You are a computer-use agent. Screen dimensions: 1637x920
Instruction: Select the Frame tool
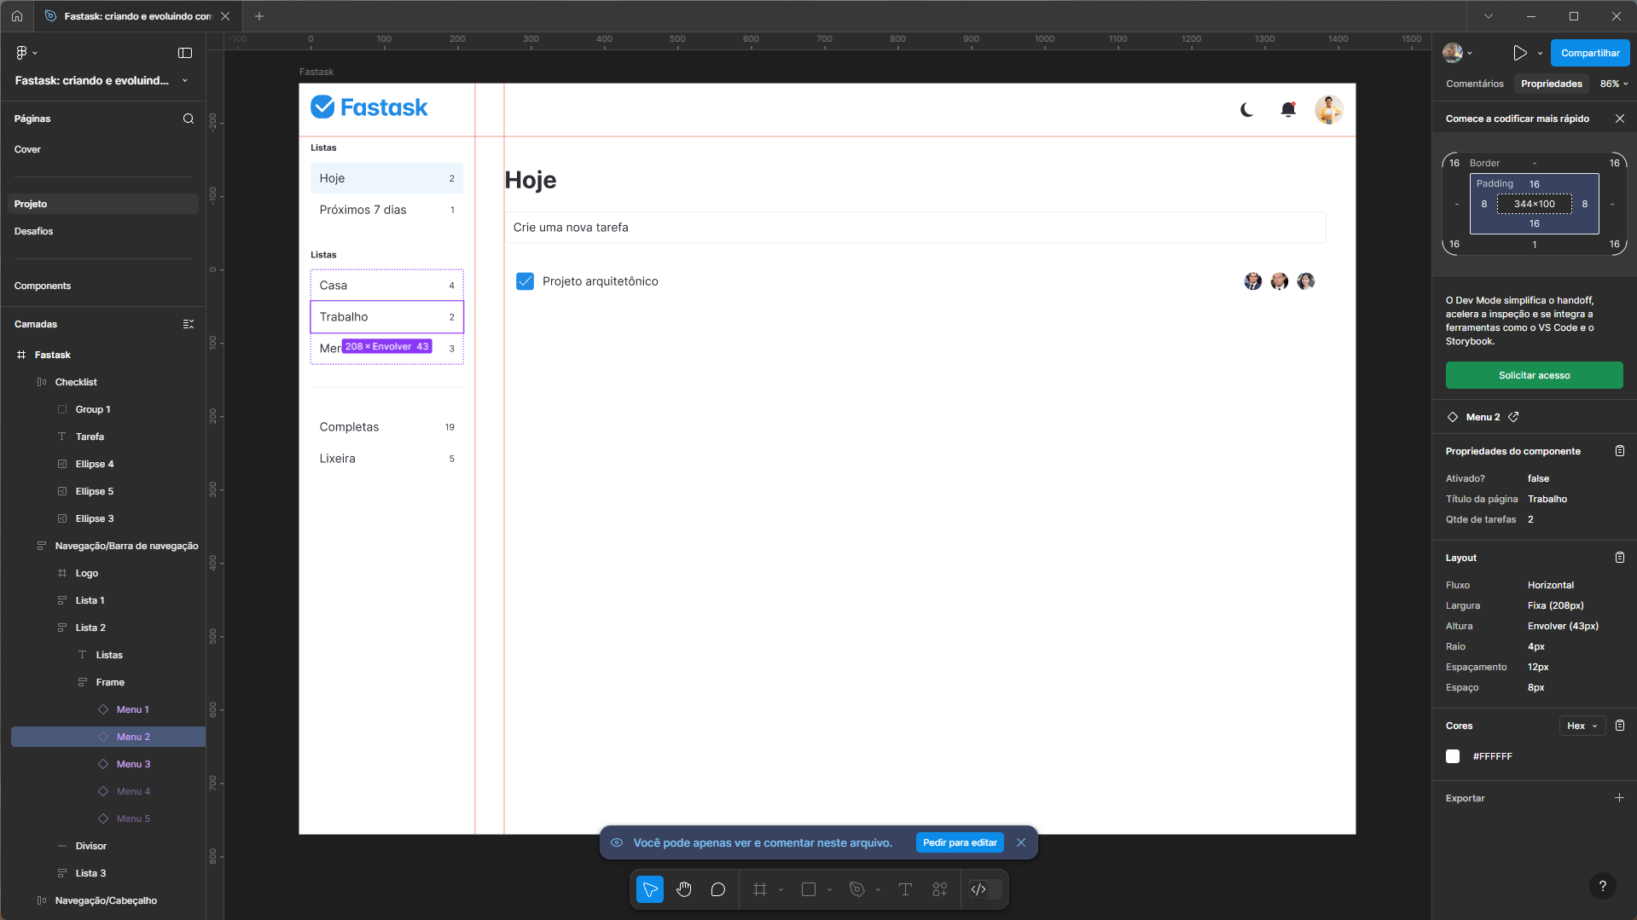coord(760,889)
